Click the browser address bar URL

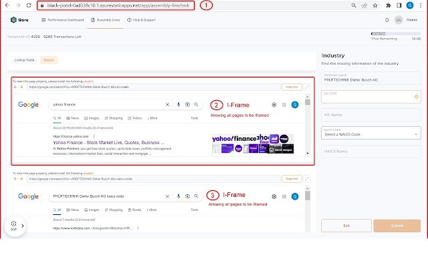click(118, 5)
